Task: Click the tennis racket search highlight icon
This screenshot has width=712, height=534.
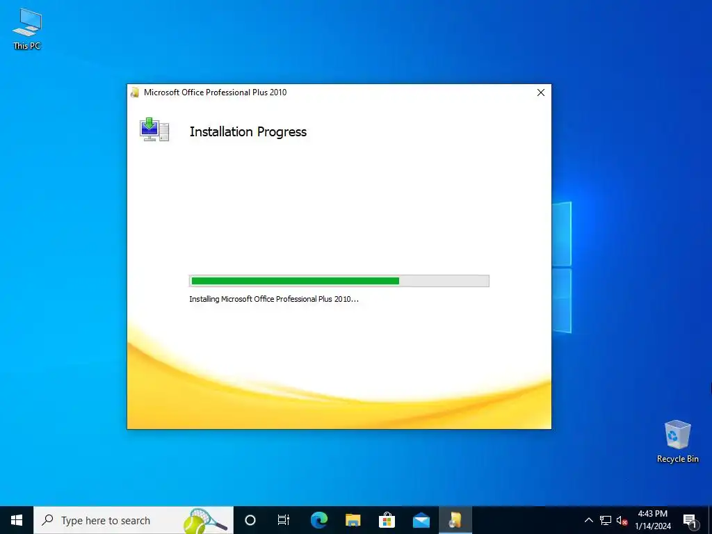Action: tap(204, 520)
